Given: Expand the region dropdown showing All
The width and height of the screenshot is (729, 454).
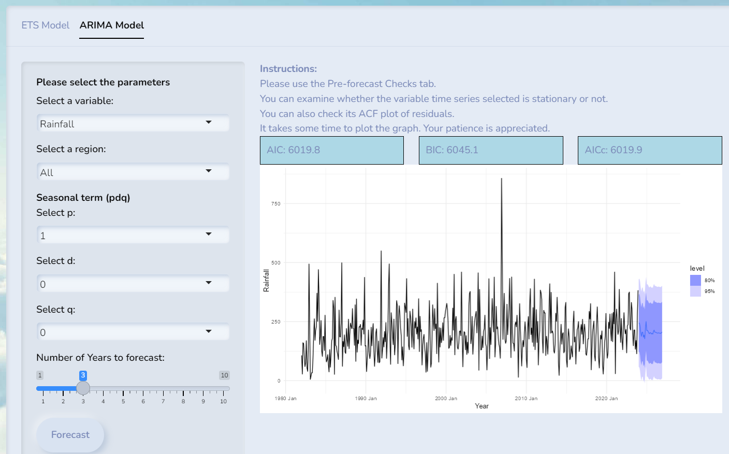Looking at the screenshot, I should 133,172.
